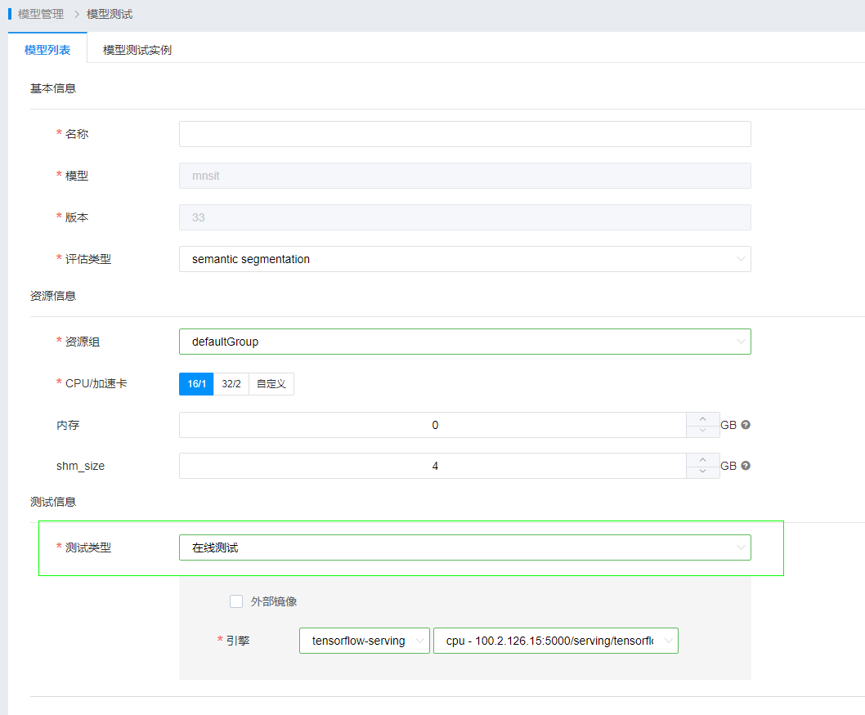Click the 名称 input field

click(x=464, y=134)
